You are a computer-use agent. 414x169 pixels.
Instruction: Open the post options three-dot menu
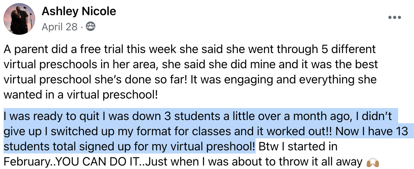[394, 17]
